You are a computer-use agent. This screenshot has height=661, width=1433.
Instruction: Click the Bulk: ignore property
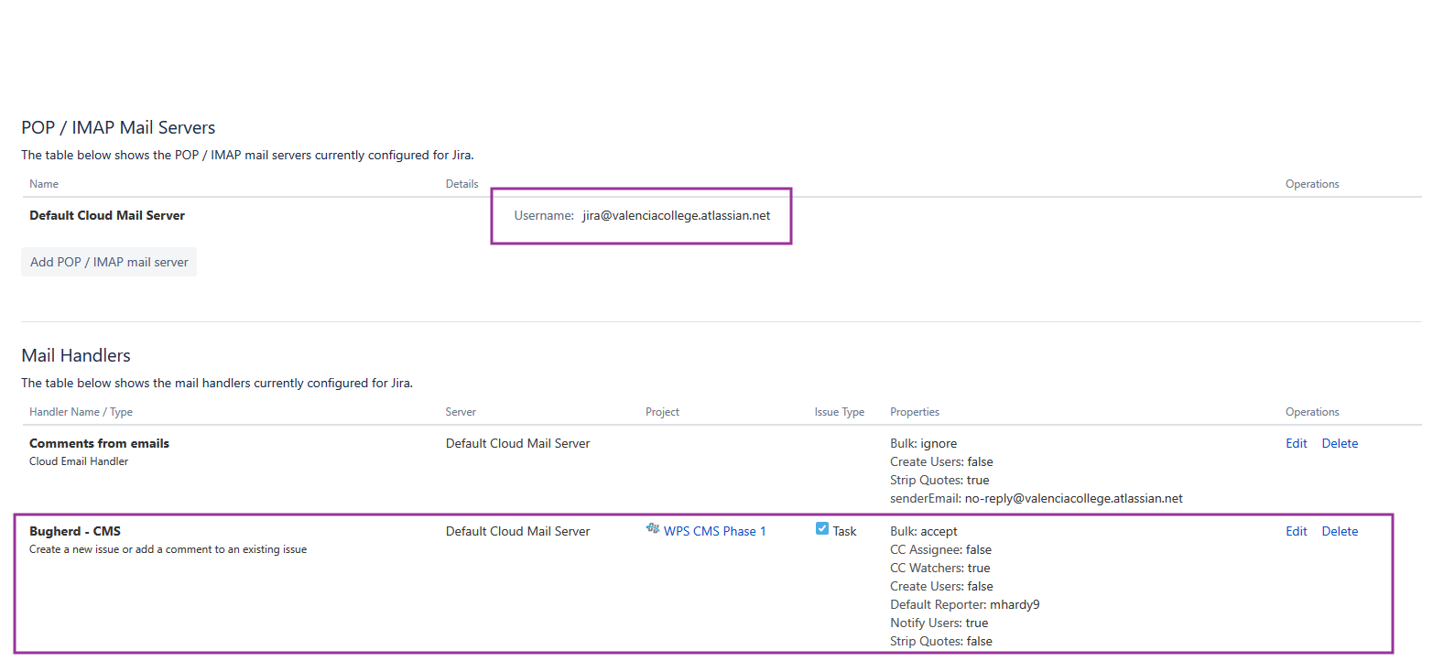pyautogui.click(x=923, y=443)
